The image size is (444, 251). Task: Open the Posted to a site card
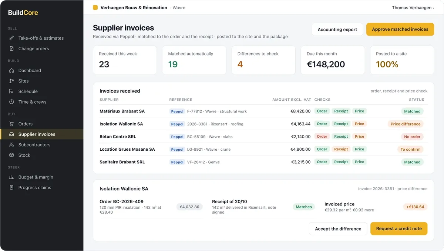[402, 60]
